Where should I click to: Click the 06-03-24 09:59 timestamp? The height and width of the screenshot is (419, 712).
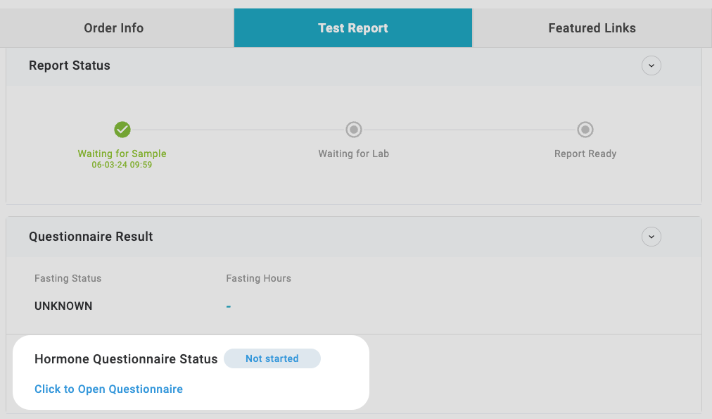tap(122, 165)
